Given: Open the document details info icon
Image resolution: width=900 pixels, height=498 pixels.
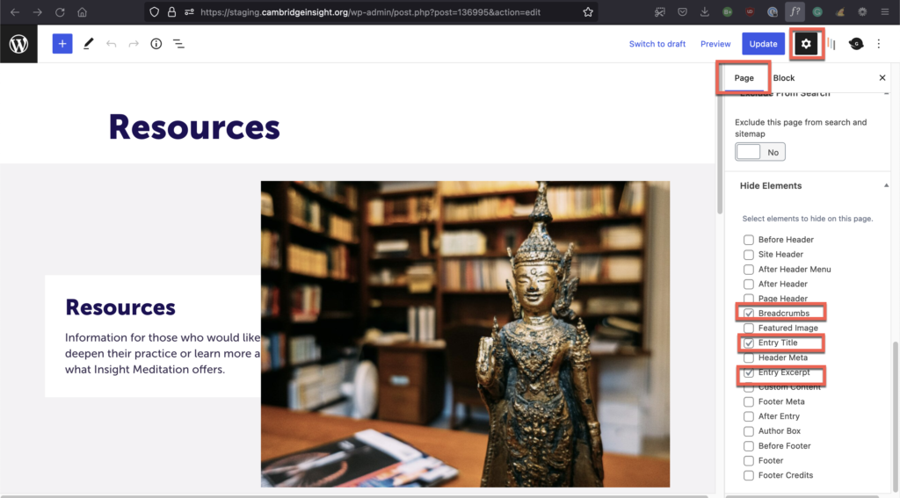Looking at the screenshot, I should 156,44.
